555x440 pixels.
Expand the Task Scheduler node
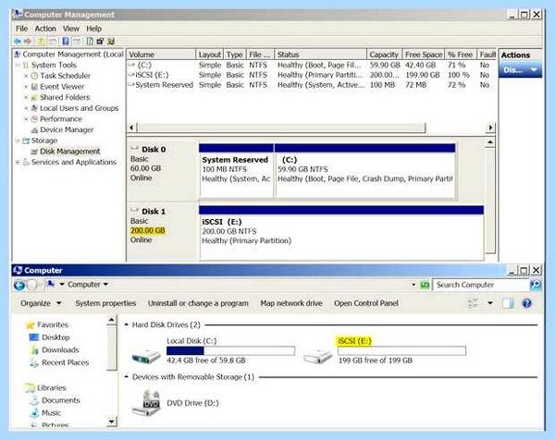pos(26,76)
